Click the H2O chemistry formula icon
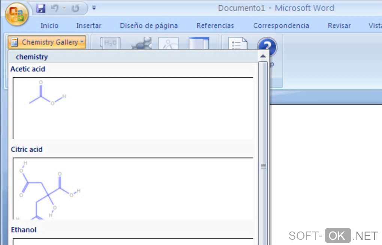Image resolution: width=382 pixels, height=245 pixels. [x=110, y=43]
